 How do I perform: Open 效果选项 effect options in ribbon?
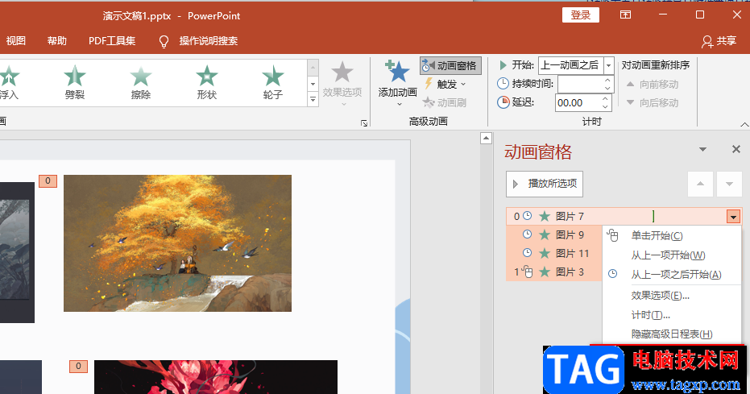(x=342, y=83)
